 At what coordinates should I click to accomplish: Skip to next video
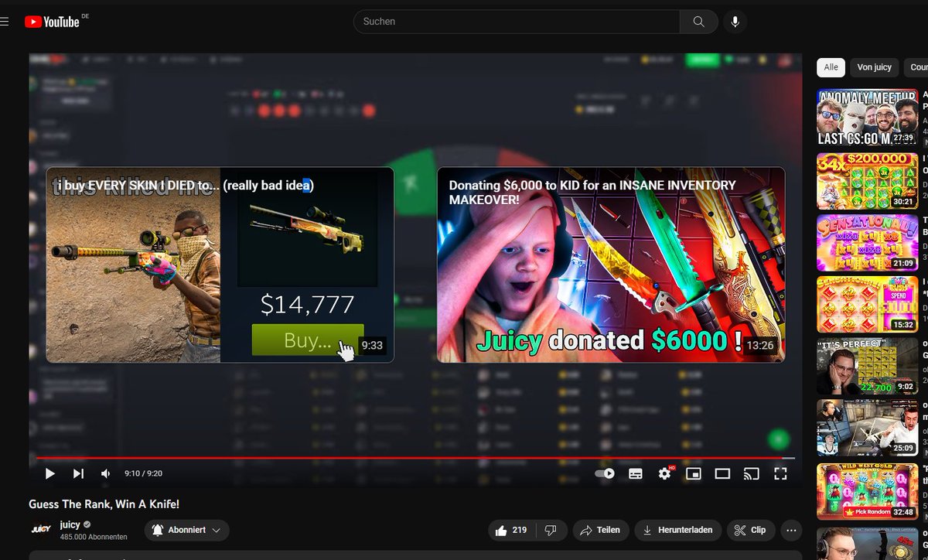coord(78,473)
